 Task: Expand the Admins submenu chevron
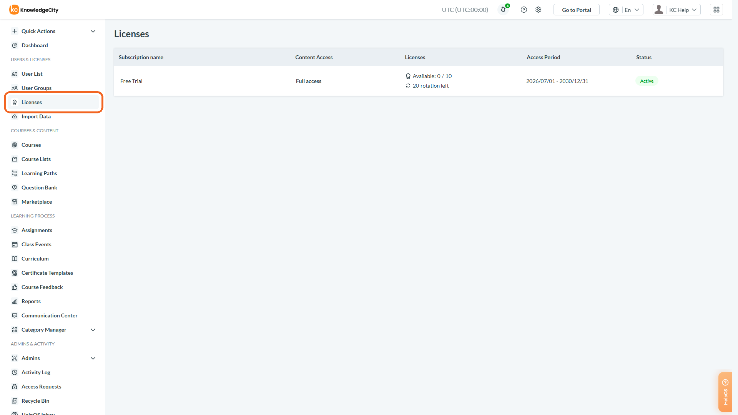point(93,358)
